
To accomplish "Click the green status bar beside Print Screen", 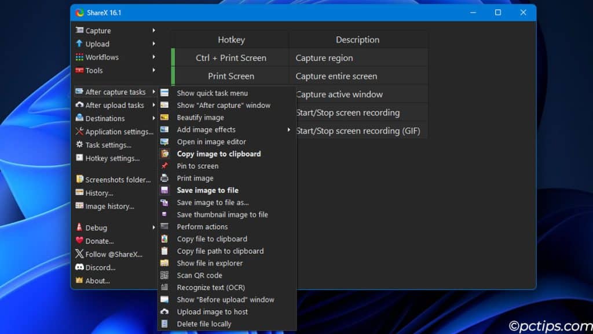I will (x=173, y=76).
